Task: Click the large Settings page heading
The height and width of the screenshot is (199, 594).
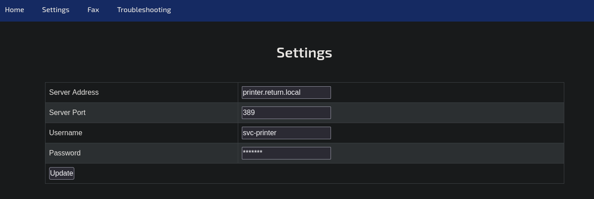Action: (x=304, y=53)
